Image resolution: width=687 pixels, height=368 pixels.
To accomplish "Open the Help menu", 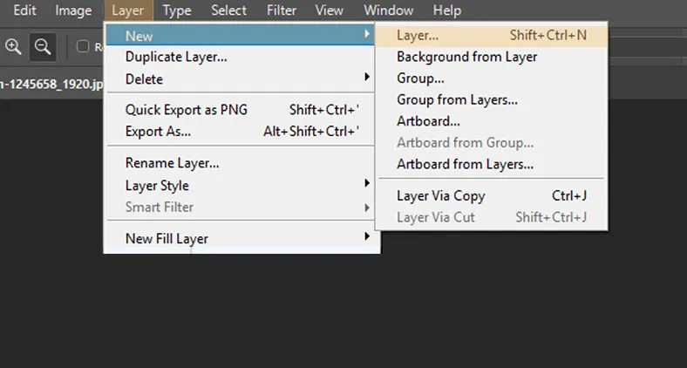I will coord(447,10).
